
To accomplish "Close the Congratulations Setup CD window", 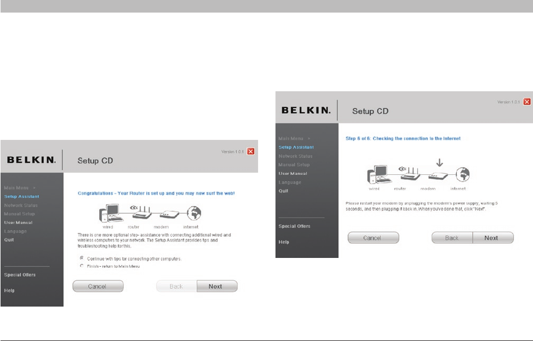I will pyautogui.click(x=251, y=151).
